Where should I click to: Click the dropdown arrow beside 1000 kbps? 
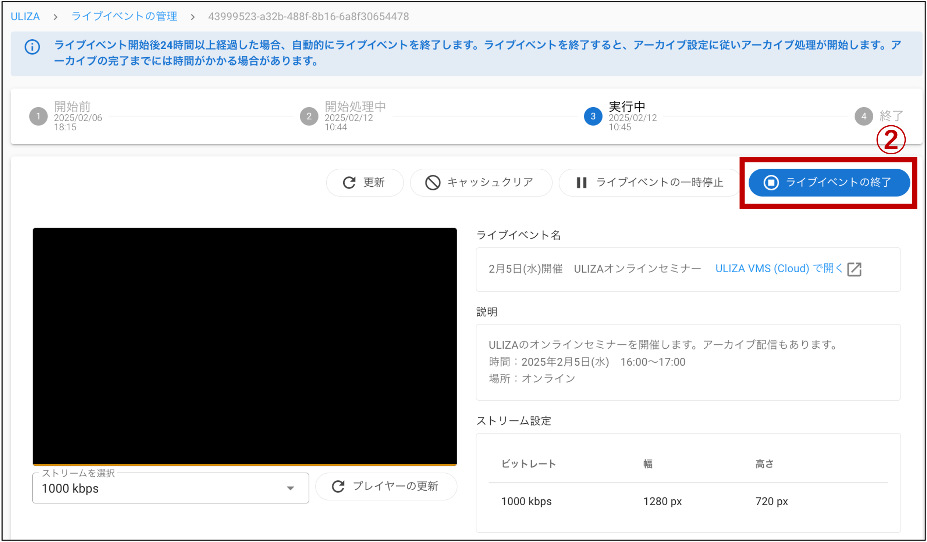[x=291, y=489]
